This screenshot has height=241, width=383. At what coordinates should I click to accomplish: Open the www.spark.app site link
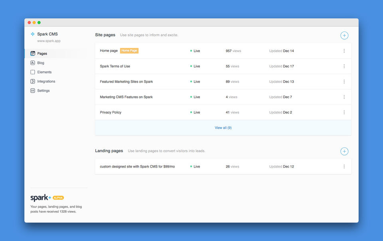[49, 41]
